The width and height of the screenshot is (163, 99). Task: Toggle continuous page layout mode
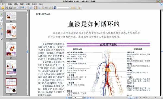point(131,98)
